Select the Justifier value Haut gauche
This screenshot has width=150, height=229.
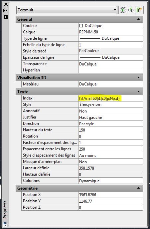pyautogui.click(x=110, y=117)
